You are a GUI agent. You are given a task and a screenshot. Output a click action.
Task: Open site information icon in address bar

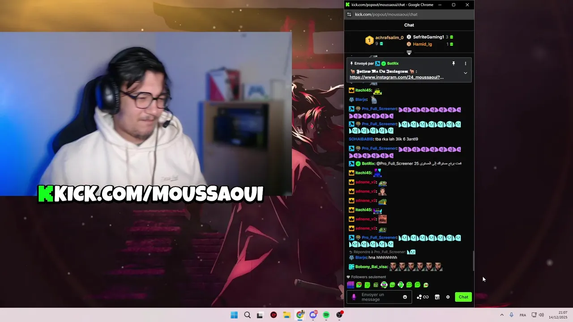349,14
